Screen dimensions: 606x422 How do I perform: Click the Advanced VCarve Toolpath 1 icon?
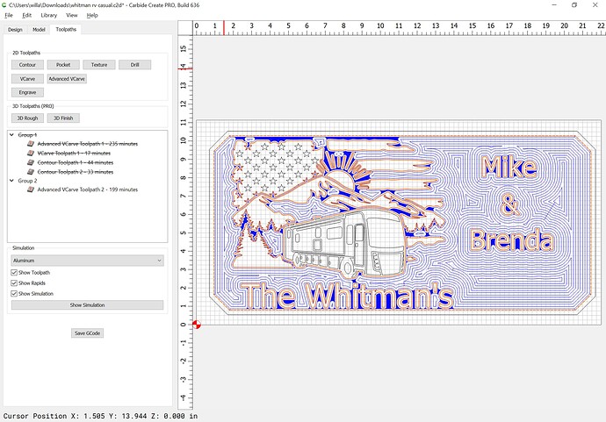tap(31, 144)
